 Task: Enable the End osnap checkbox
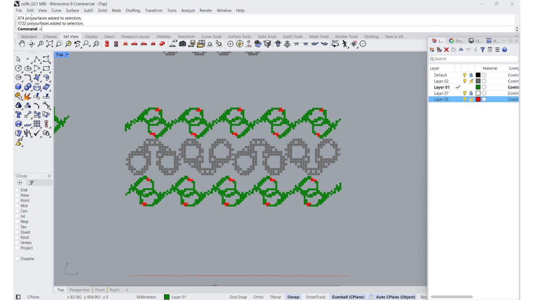(x=17, y=190)
